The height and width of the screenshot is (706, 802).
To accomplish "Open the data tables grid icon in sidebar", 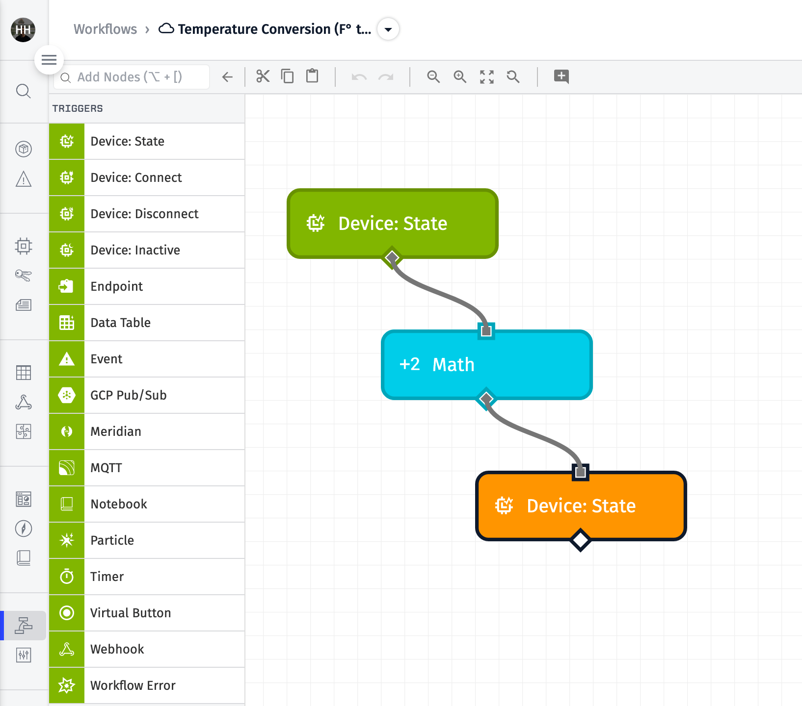I will [x=24, y=373].
